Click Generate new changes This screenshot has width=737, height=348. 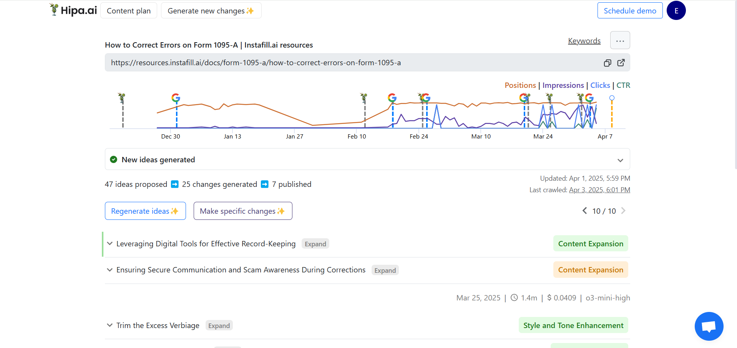(x=211, y=11)
